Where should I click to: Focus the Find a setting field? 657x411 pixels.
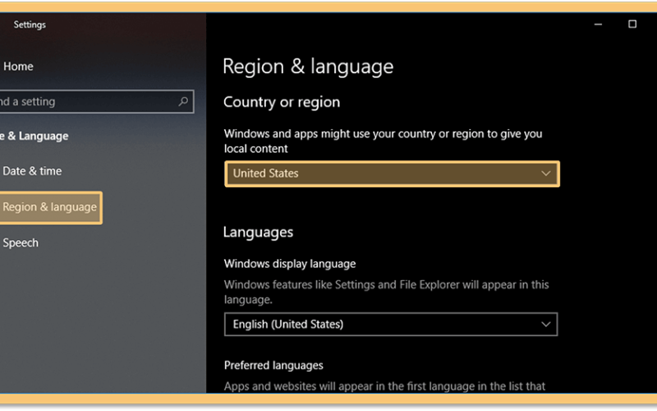click(x=96, y=101)
